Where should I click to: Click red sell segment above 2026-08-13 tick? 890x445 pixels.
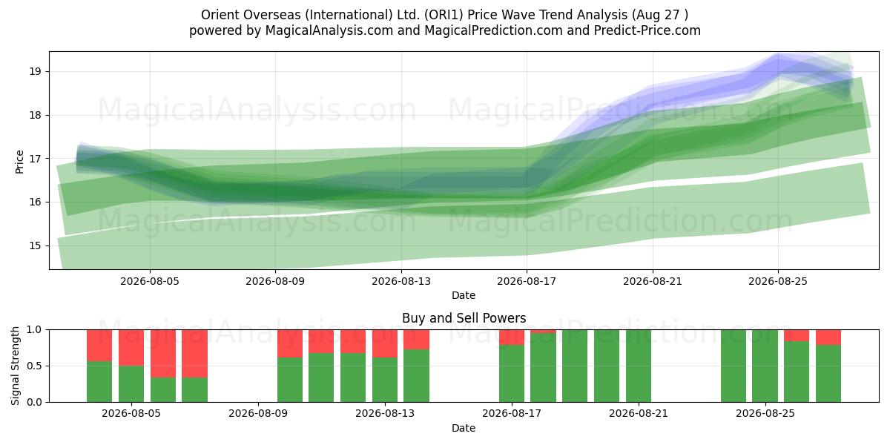(x=385, y=343)
